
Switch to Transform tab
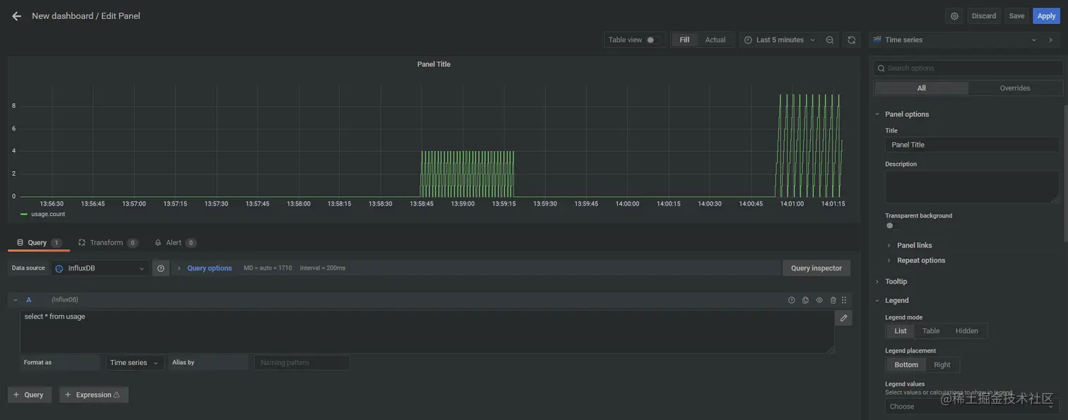click(x=108, y=243)
